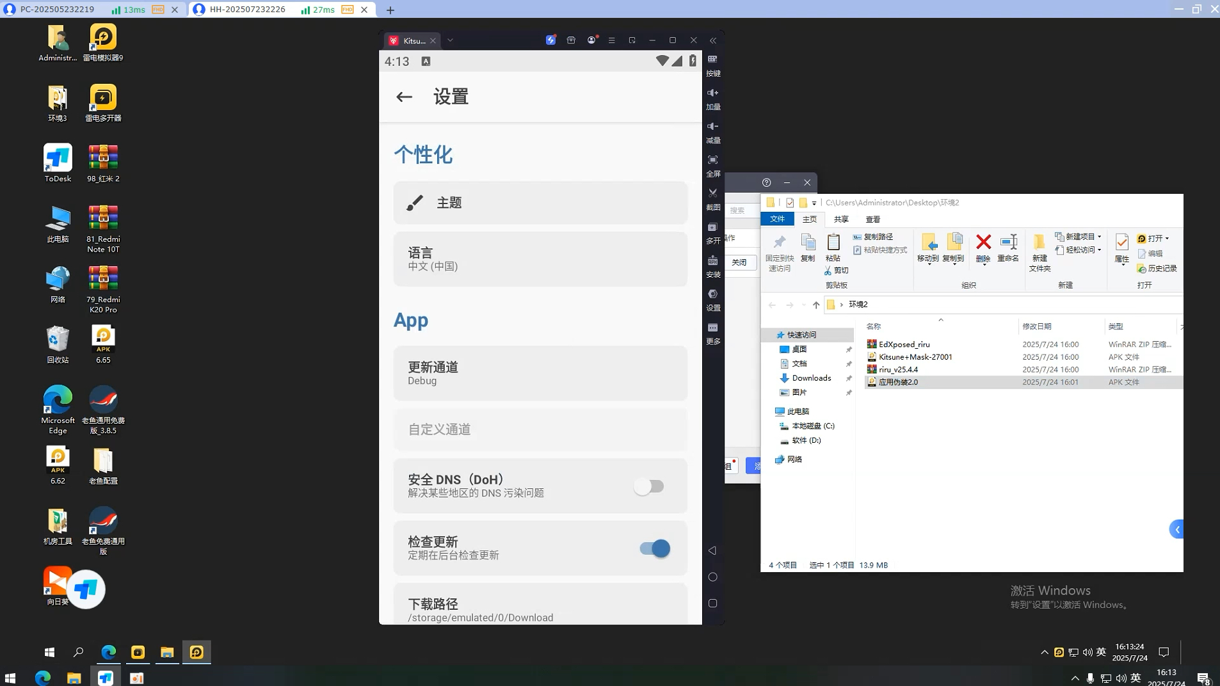This screenshot has width=1220, height=686.
Task: Click 复制路径 in the ribbon
Action: pyautogui.click(x=873, y=237)
